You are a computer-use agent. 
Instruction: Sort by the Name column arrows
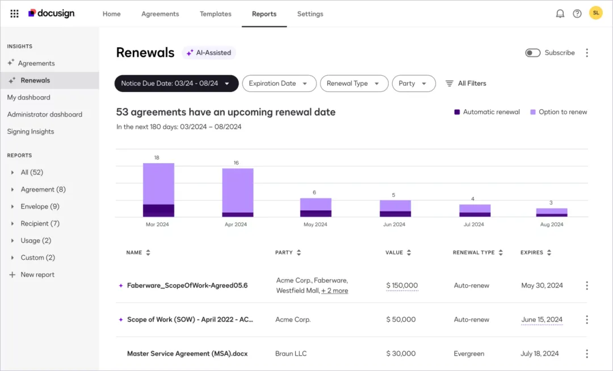148,253
